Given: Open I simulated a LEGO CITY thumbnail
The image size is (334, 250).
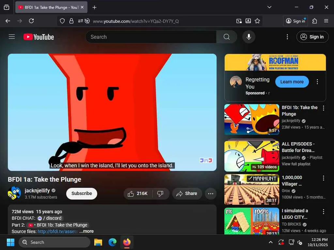Looking at the screenshot, I should pos(251,221).
